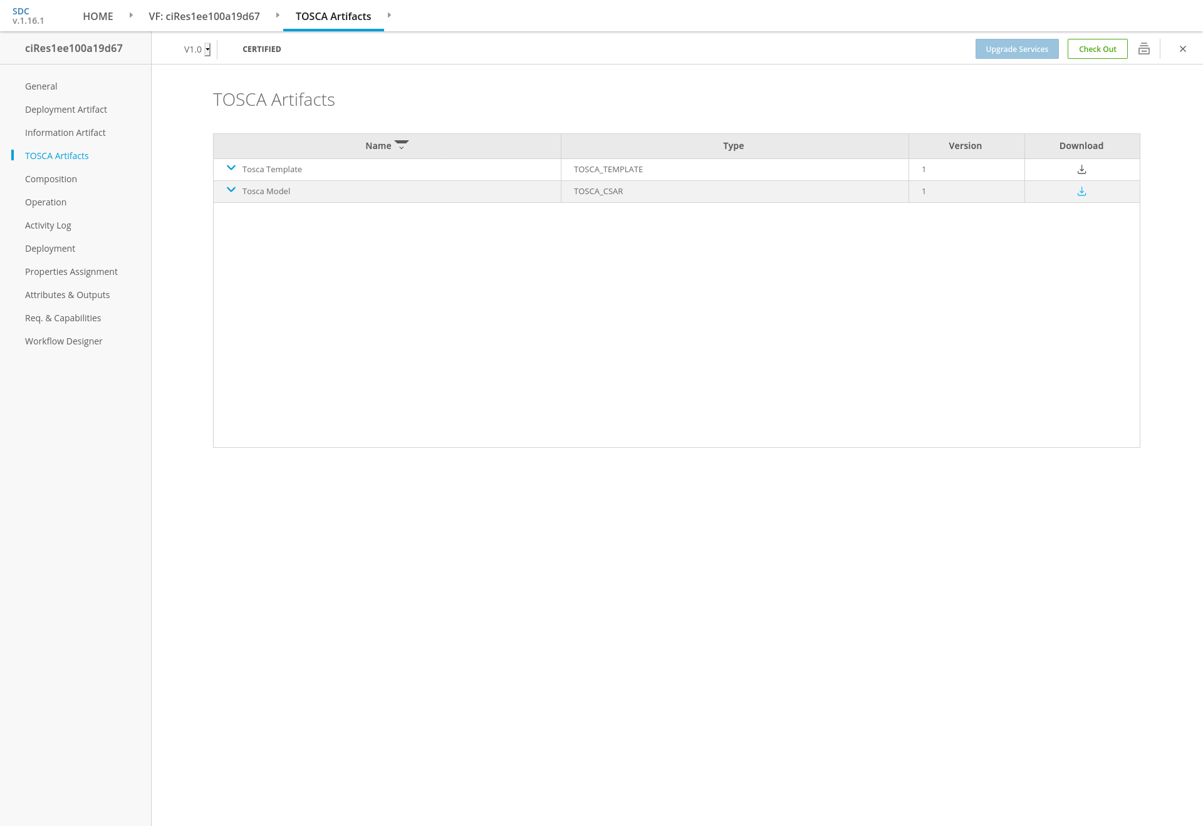Expand the Tosca Model row
This screenshot has width=1203, height=826.
(231, 190)
